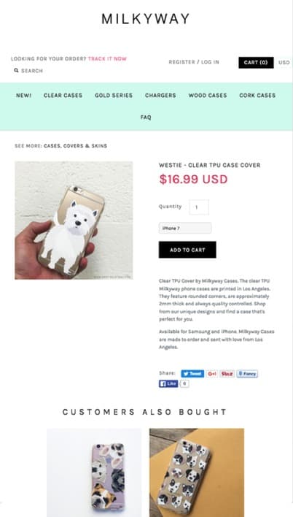Select the FAQ menu item

tap(146, 118)
